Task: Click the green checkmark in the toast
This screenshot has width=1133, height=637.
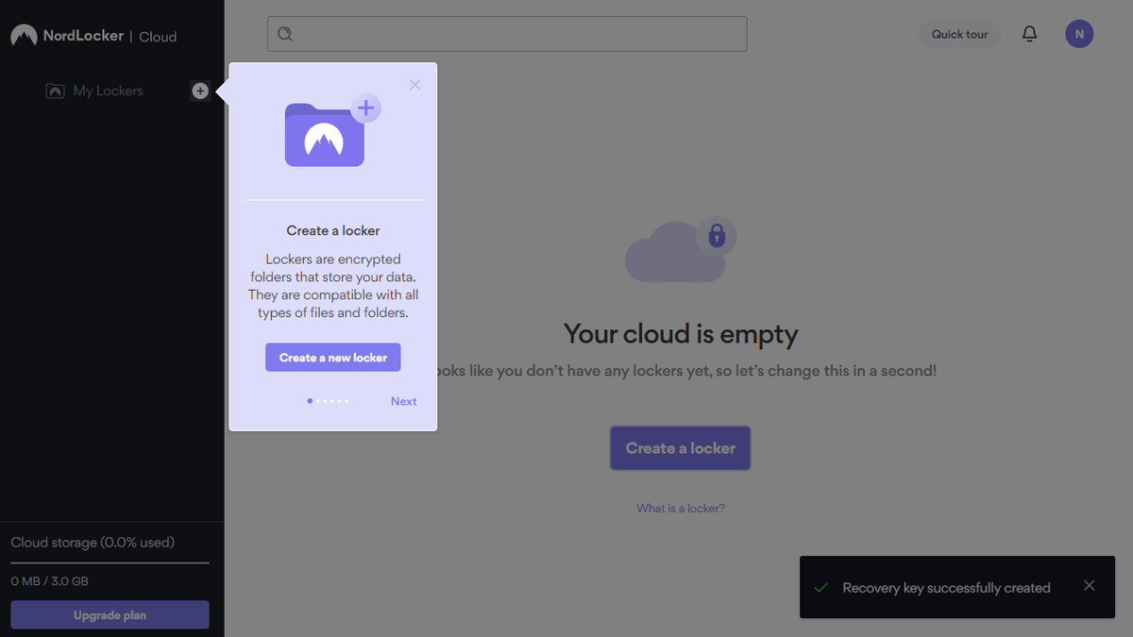Action: point(820,587)
